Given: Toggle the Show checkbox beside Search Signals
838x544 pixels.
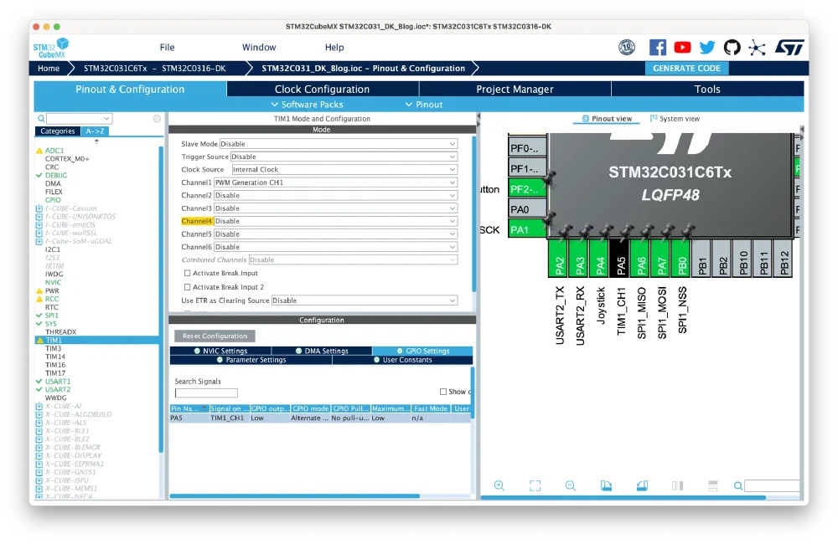Looking at the screenshot, I should 443,392.
